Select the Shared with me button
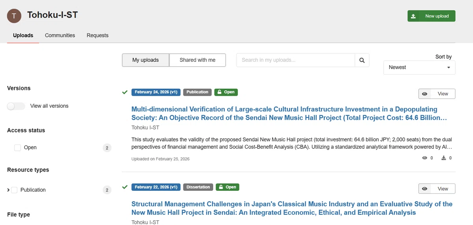473x225 pixels. [x=197, y=60]
